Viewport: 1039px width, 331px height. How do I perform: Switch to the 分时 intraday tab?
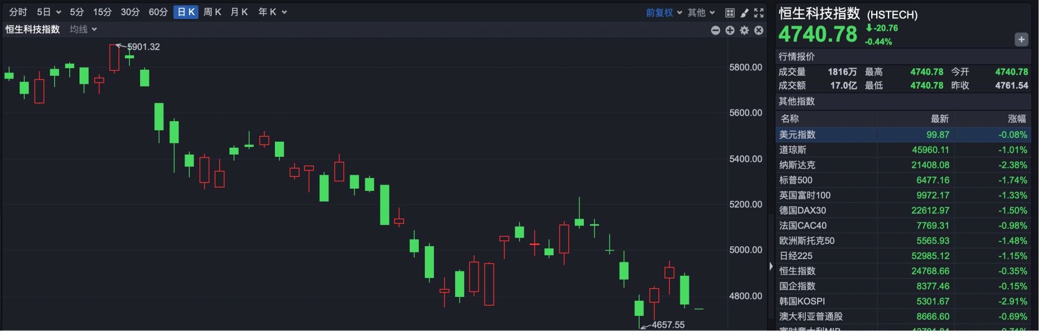(x=18, y=12)
